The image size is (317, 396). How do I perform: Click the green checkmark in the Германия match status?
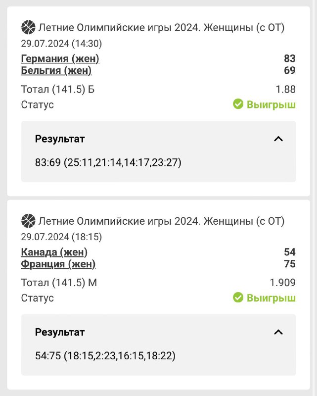[238, 104]
